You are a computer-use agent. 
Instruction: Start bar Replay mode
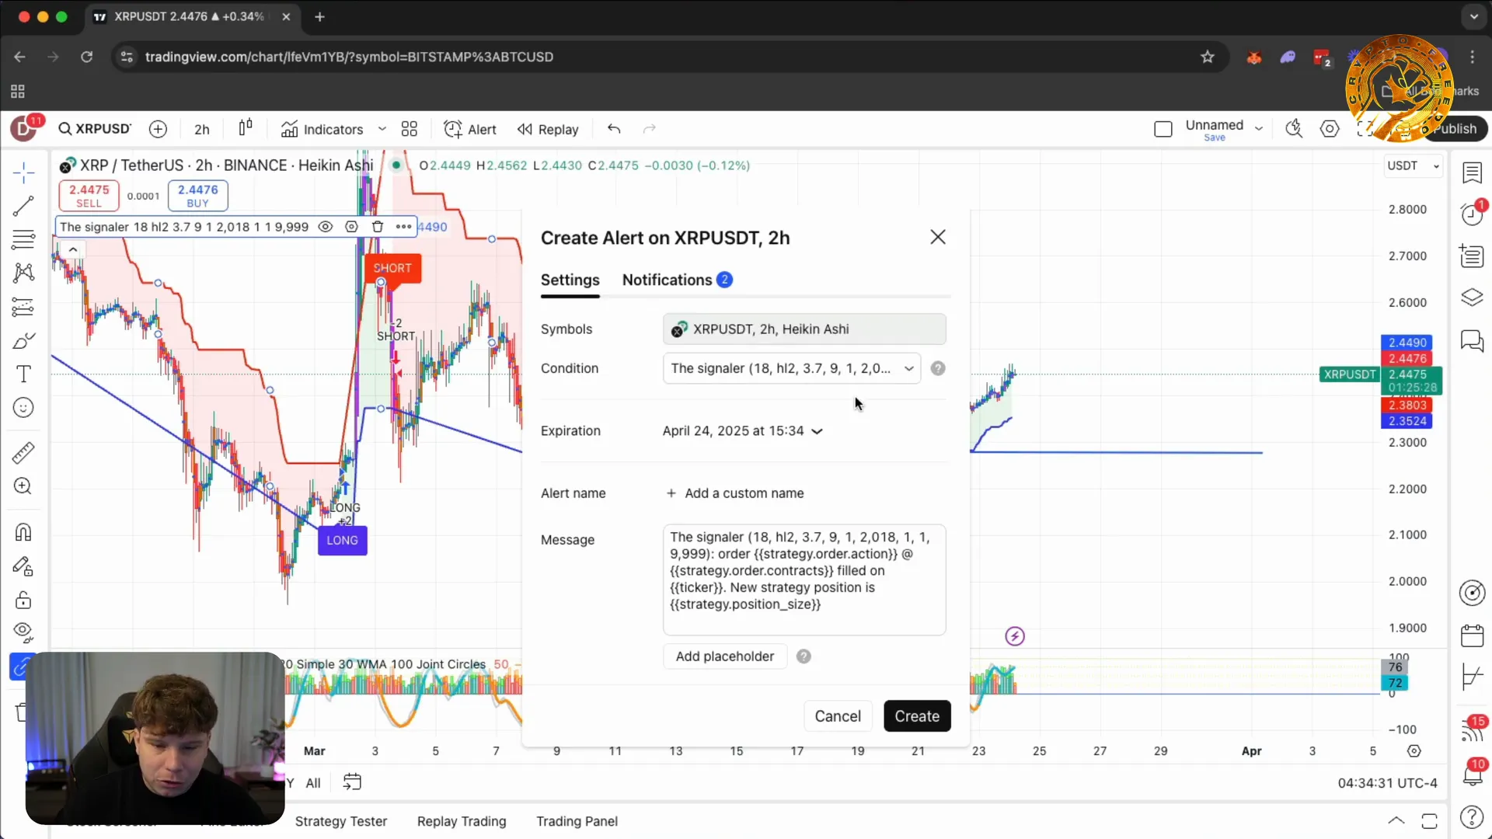coord(548,129)
